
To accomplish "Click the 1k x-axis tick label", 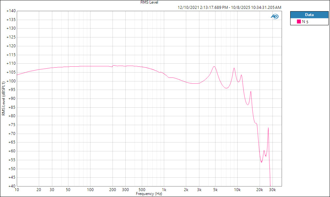I will click(x=164, y=190).
